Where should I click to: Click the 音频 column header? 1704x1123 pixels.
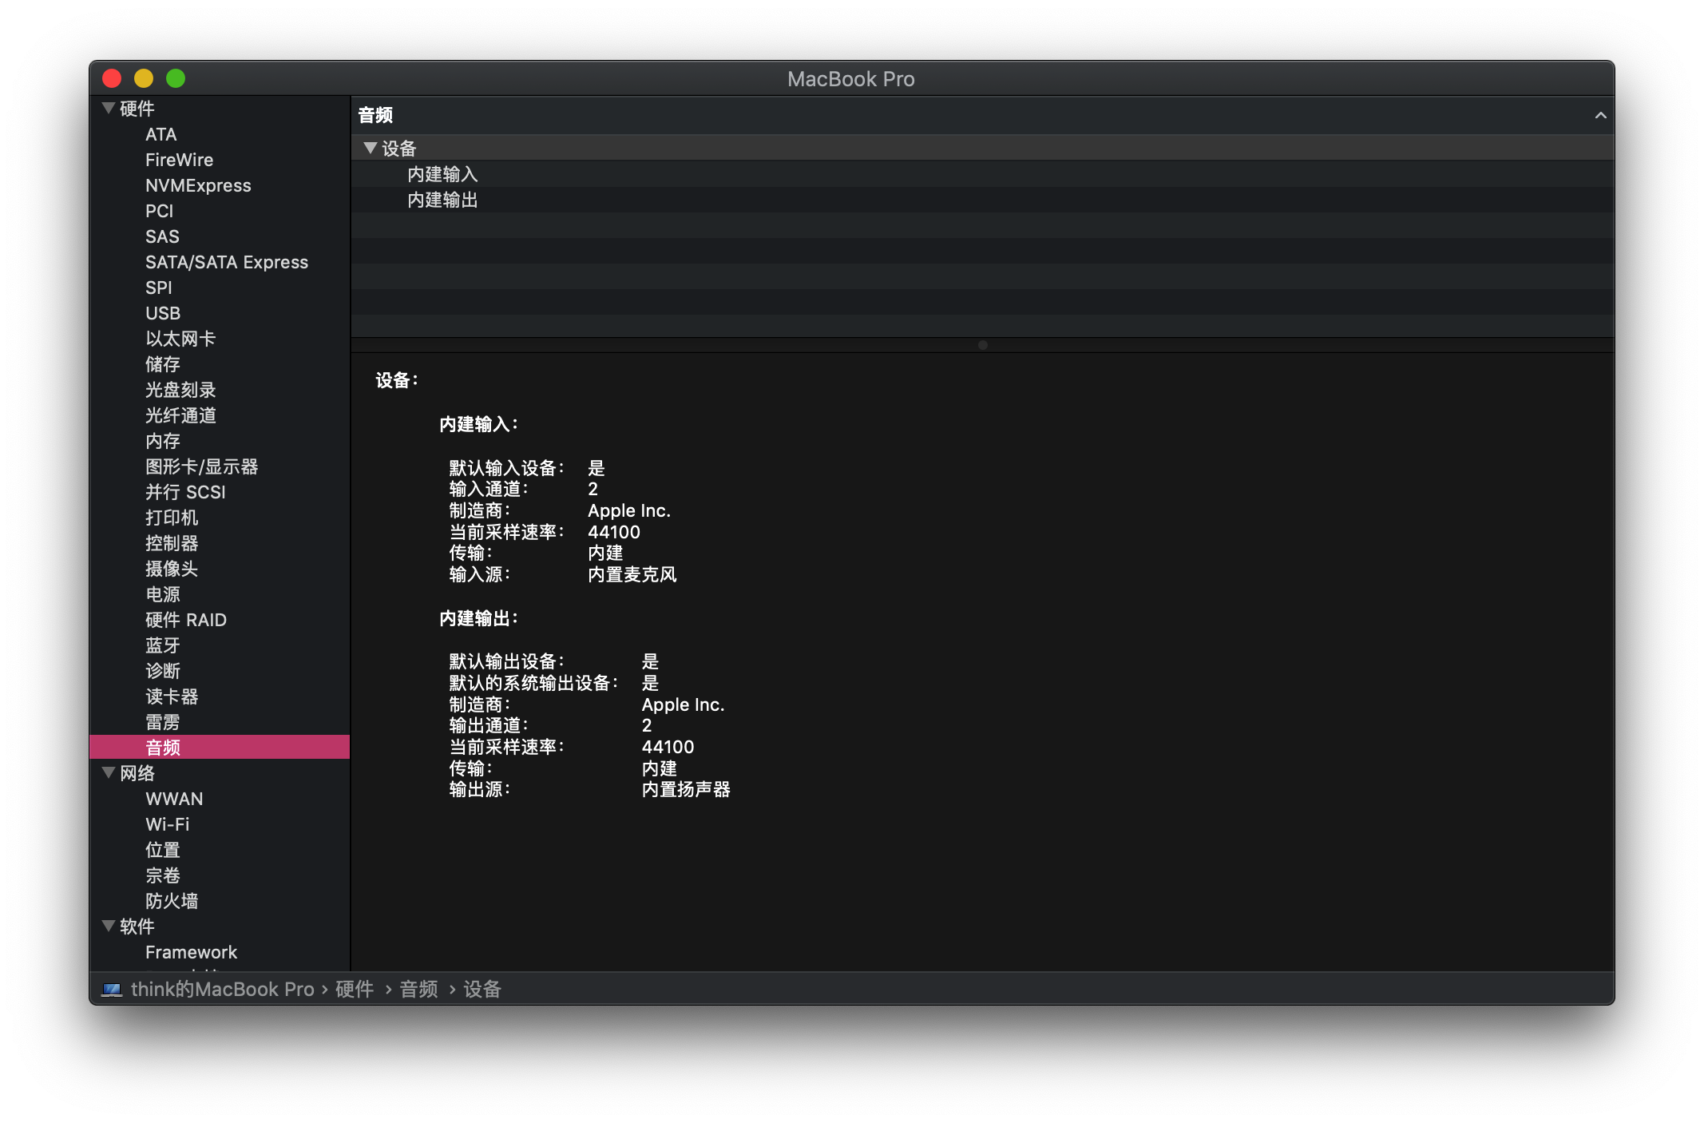pos(375,116)
